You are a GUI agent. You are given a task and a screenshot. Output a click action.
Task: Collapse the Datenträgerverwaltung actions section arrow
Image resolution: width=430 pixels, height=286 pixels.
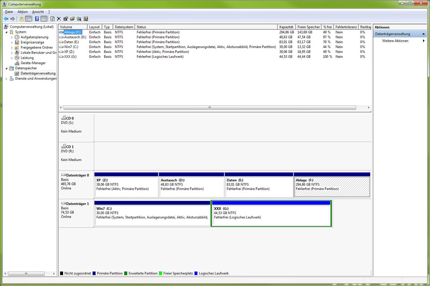pyautogui.click(x=423, y=34)
